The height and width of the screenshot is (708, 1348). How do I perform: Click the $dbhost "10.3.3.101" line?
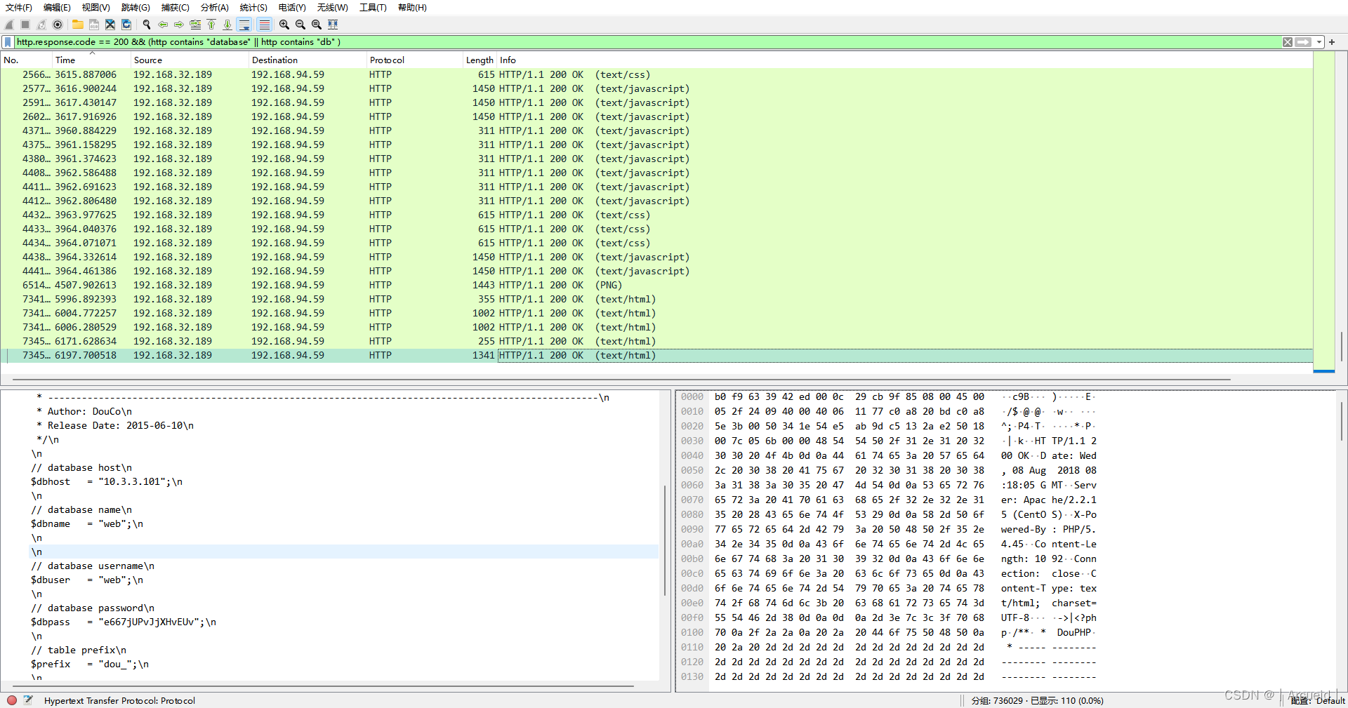point(106,482)
